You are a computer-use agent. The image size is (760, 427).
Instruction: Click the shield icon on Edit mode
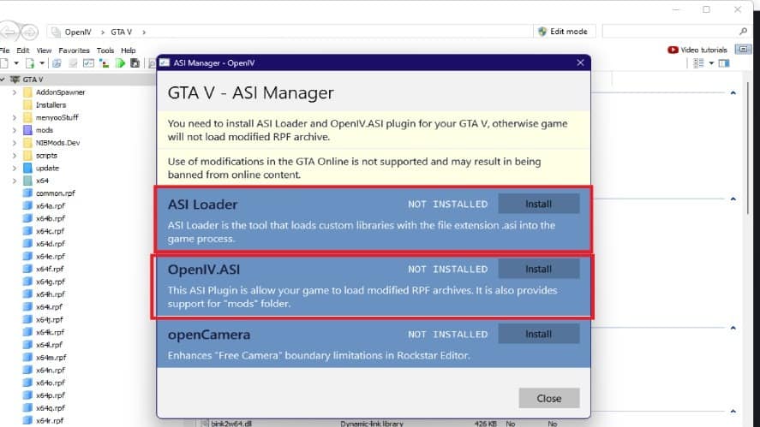(x=542, y=32)
